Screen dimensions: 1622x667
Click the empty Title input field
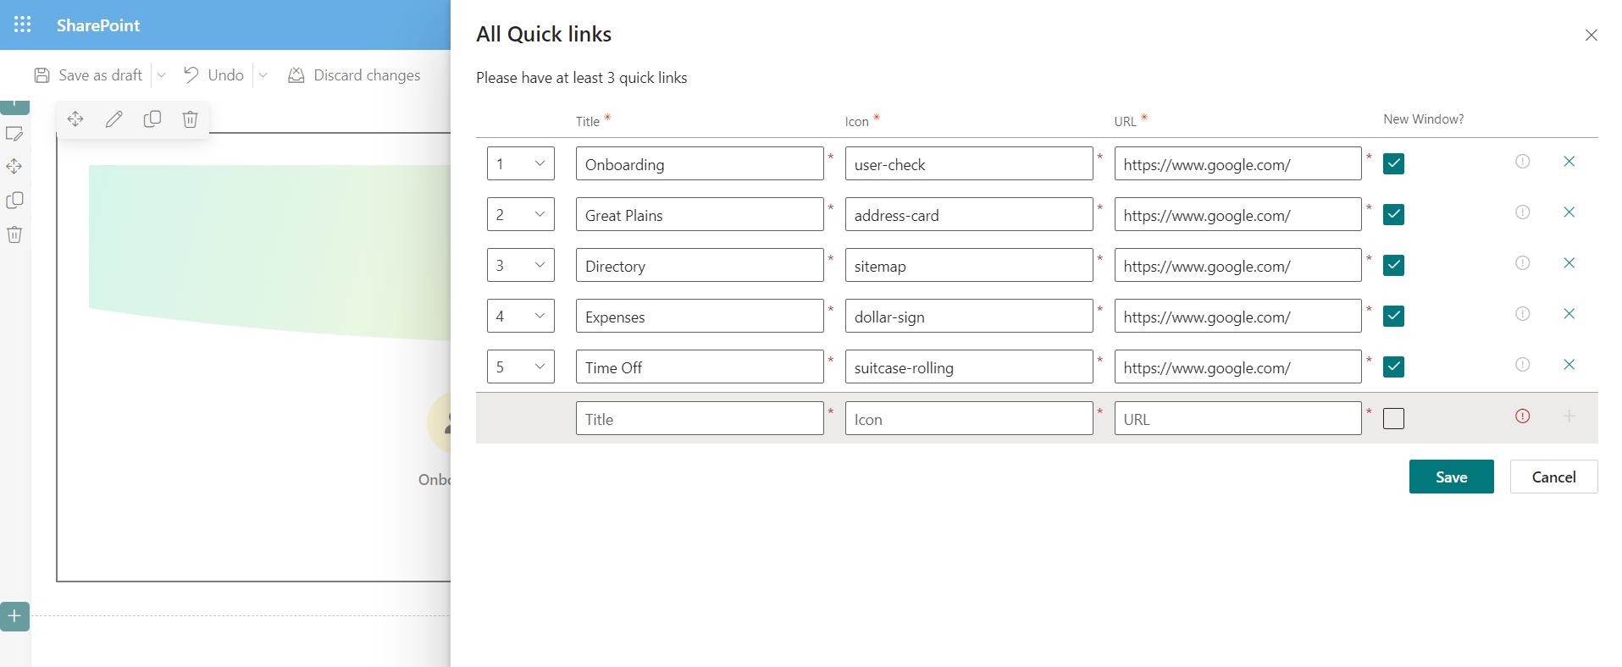[x=700, y=417]
